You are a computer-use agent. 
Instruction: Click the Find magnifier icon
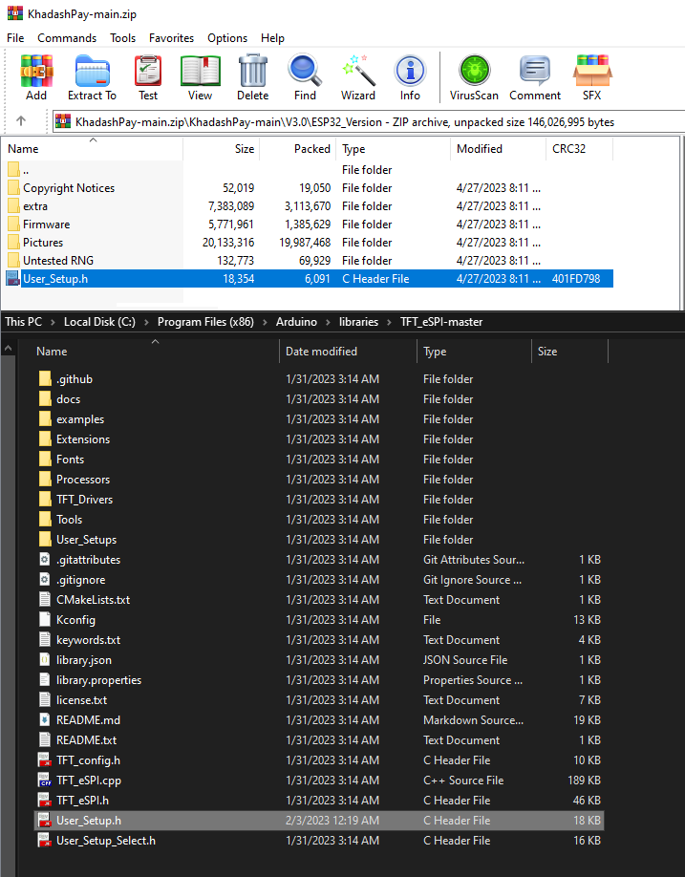pos(305,71)
